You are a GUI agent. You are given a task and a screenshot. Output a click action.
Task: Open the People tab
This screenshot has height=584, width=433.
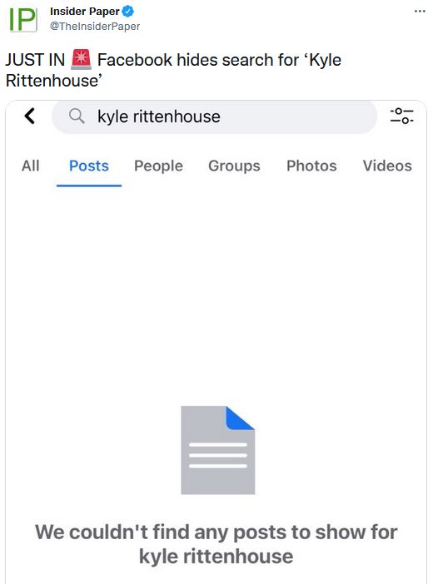point(158,166)
